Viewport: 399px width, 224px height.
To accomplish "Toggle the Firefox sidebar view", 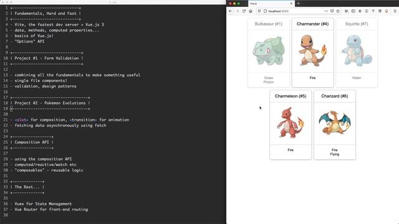I will [353, 11].
